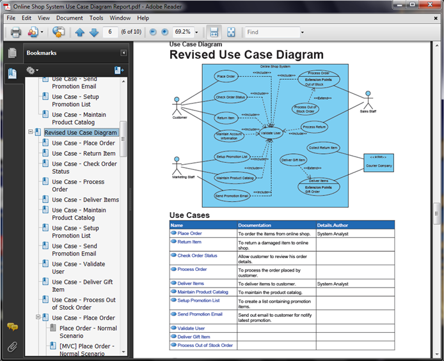The height and width of the screenshot is (361, 444).
Task: Open bookmarks options gear menu
Action: [x=32, y=70]
